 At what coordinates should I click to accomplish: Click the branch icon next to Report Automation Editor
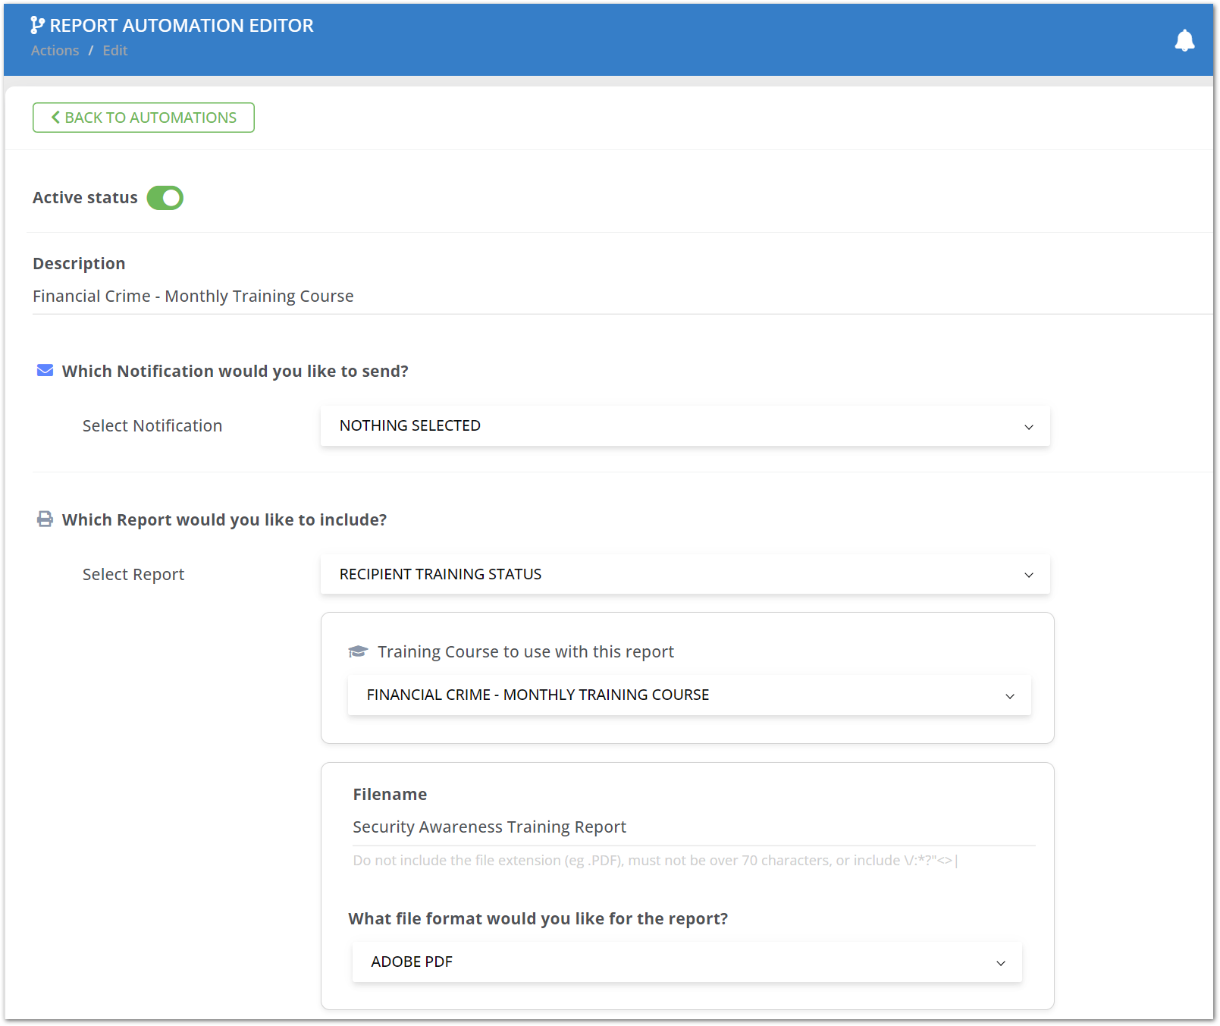click(x=35, y=24)
